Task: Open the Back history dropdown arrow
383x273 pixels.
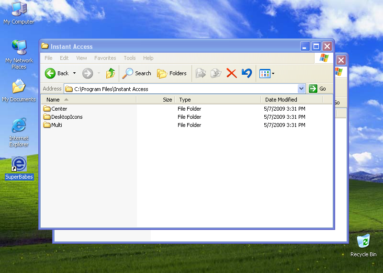Action: point(75,73)
